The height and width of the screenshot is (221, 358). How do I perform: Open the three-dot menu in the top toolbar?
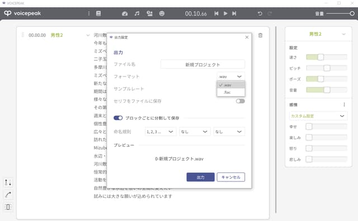pos(88,13)
